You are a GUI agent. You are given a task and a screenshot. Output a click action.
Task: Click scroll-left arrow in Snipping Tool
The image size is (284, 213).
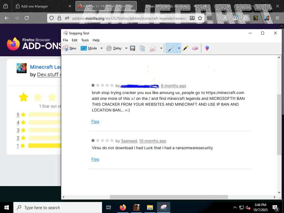[64, 197]
